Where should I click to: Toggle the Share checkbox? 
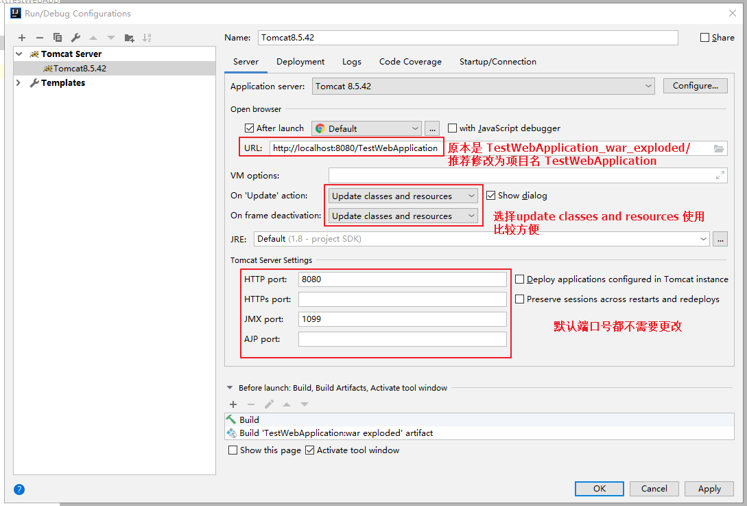point(704,38)
